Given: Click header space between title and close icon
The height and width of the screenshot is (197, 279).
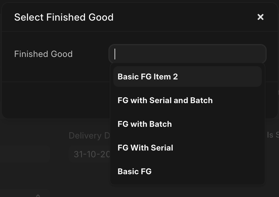Looking at the screenshot, I should click(185, 17).
